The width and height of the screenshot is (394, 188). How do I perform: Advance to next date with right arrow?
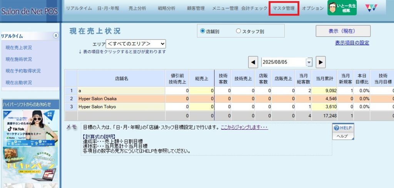[x=321, y=62]
